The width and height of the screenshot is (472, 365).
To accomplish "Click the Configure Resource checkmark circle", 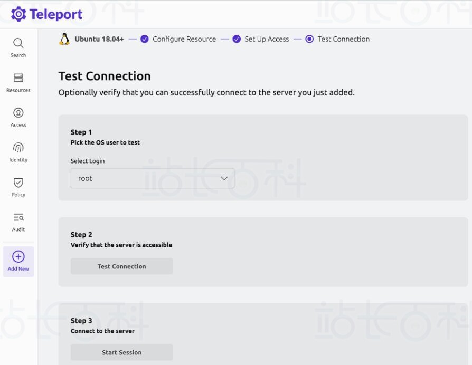I will tap(145, 39).
